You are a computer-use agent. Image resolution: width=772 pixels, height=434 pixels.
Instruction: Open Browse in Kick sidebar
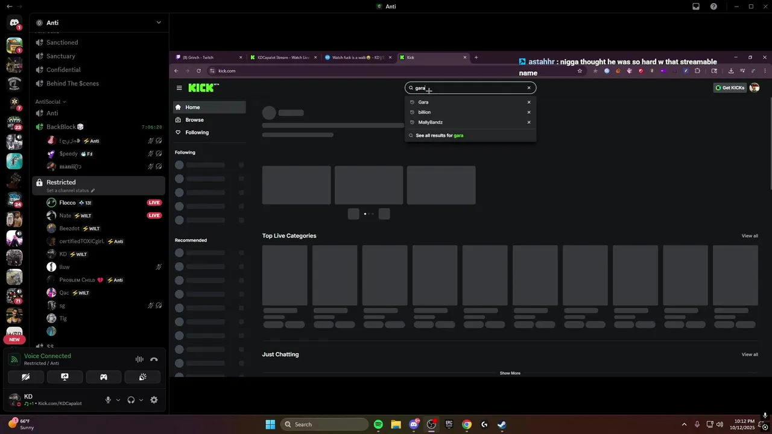(209, 120)
